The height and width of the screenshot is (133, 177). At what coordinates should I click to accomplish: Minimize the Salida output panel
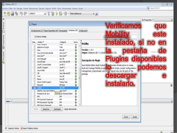pyautogui.click(x=172, y=101)
